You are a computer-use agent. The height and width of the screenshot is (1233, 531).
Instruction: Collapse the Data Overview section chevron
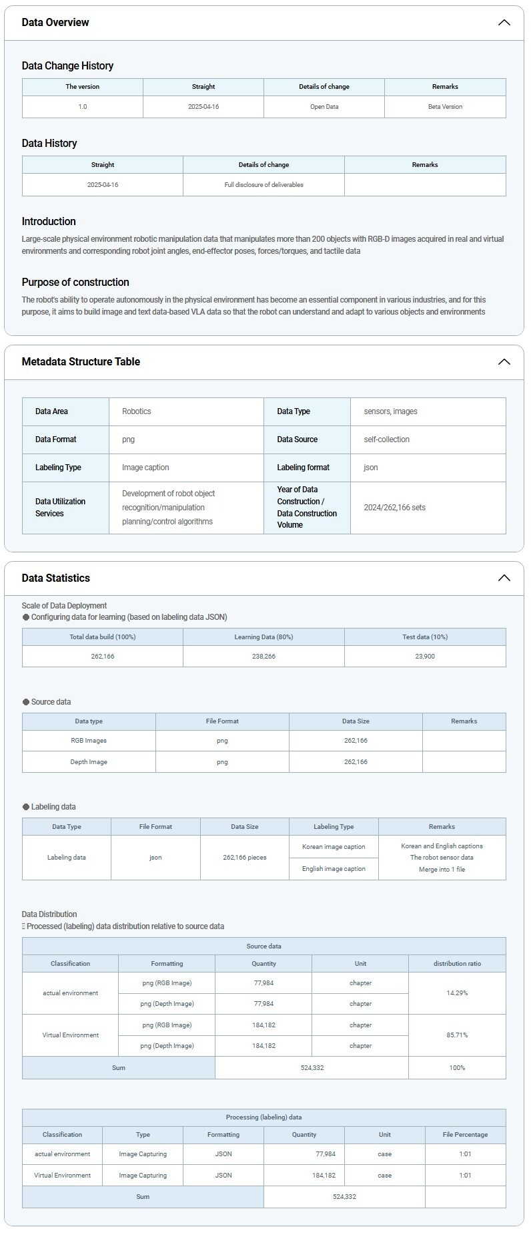pos(504,23)
